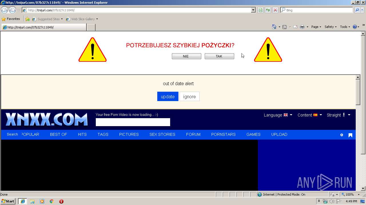The image size is (366, 205).
Task: Click the browser Back arrow button
Action: (x=4, y=10)
